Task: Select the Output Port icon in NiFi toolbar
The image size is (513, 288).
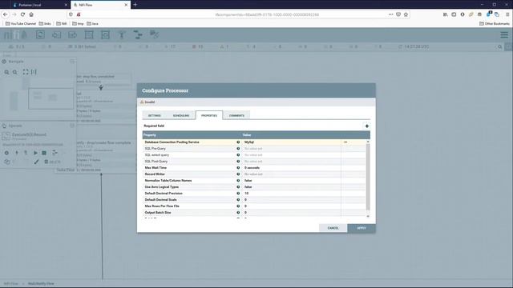Action: point(73,34)
